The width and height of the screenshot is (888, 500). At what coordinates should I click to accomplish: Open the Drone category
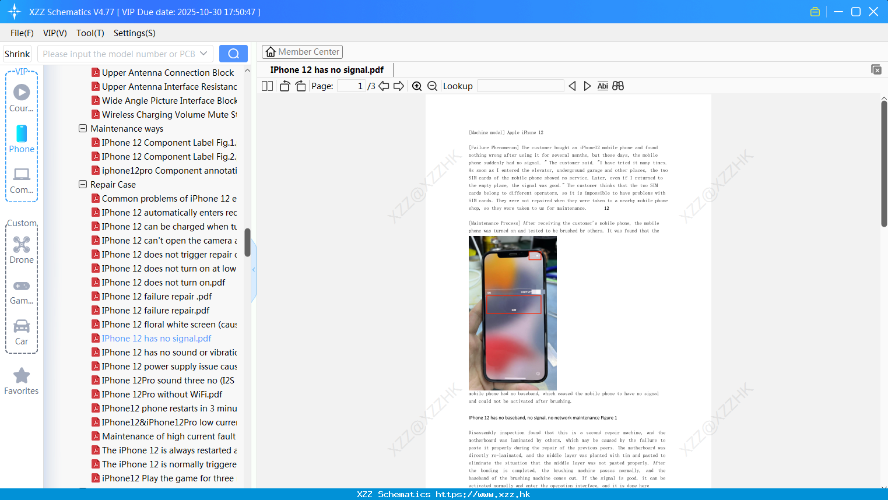click(x=22, y=250)
